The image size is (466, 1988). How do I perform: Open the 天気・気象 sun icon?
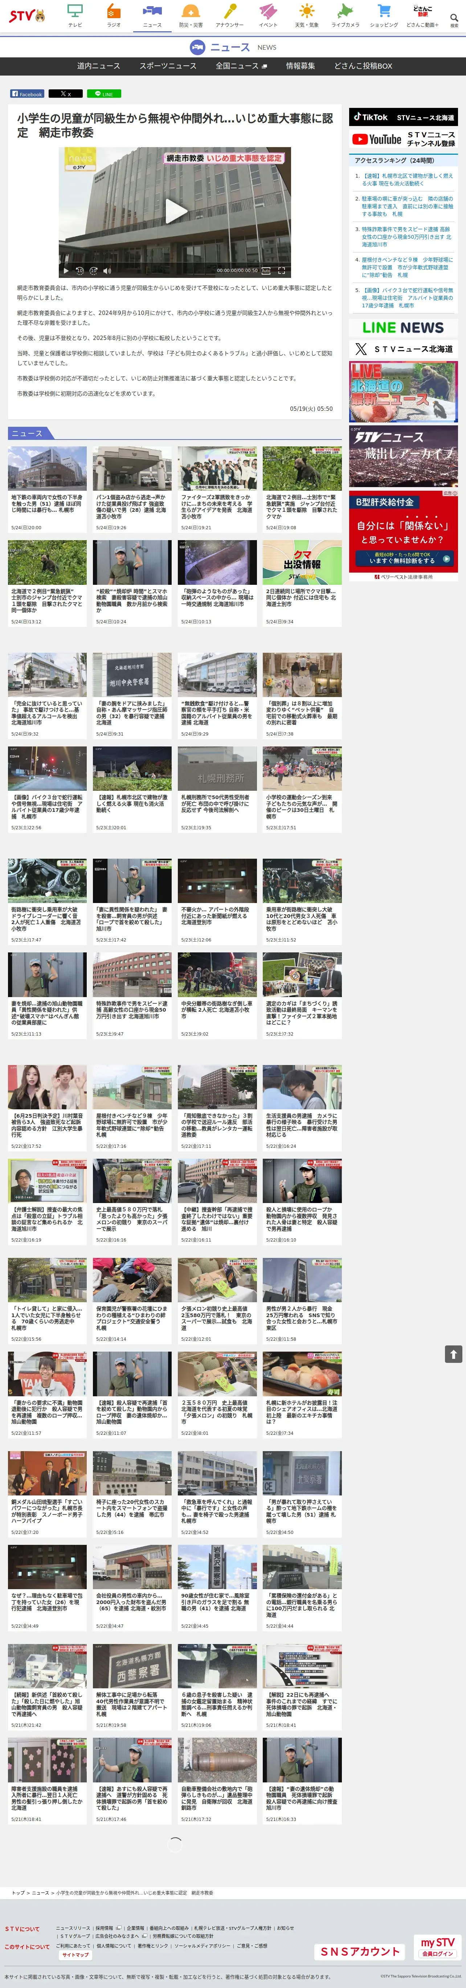(x=306, y=15)
